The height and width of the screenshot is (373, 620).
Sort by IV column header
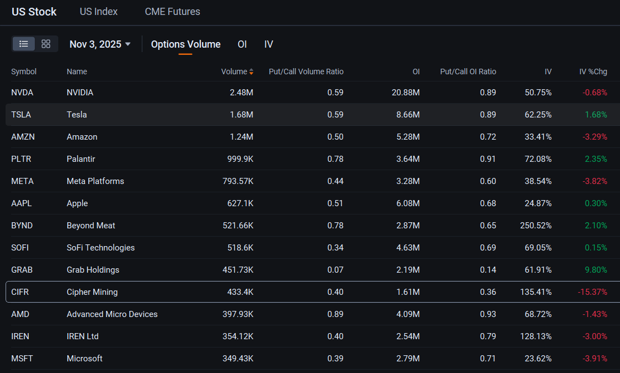point(548,72)
